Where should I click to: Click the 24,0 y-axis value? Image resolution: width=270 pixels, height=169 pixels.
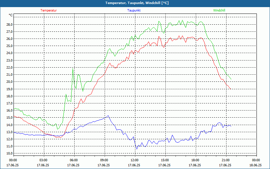tap(10, 53)
